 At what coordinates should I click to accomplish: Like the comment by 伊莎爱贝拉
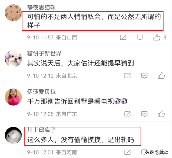coord(161,114)
